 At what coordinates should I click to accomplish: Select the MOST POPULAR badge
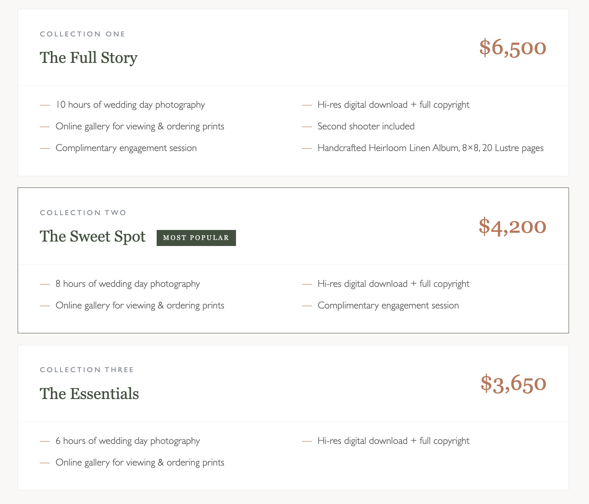(196, 238)
